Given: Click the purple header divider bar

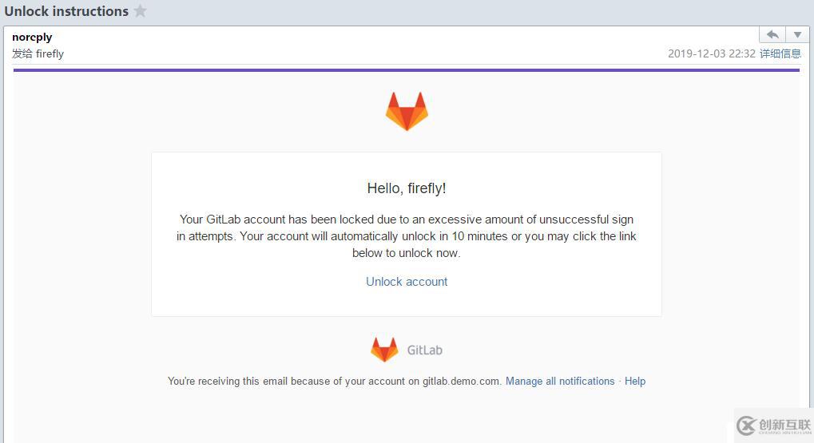Looking at the screenshot, I should point(407,70).
